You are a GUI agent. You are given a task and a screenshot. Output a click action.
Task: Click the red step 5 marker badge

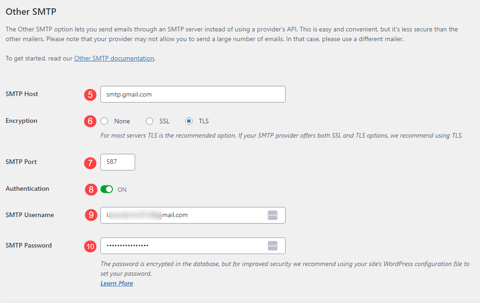(90, 95)
